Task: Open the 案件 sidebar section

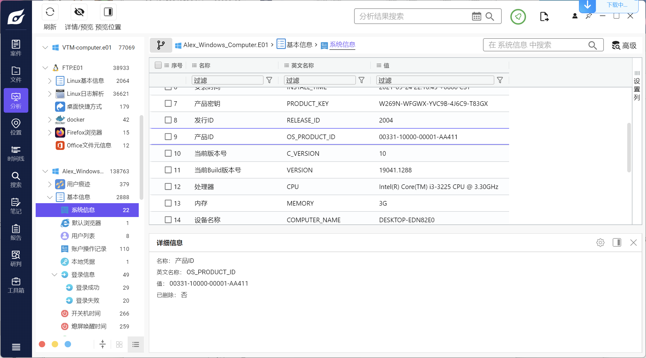Action: click(16, 48)
